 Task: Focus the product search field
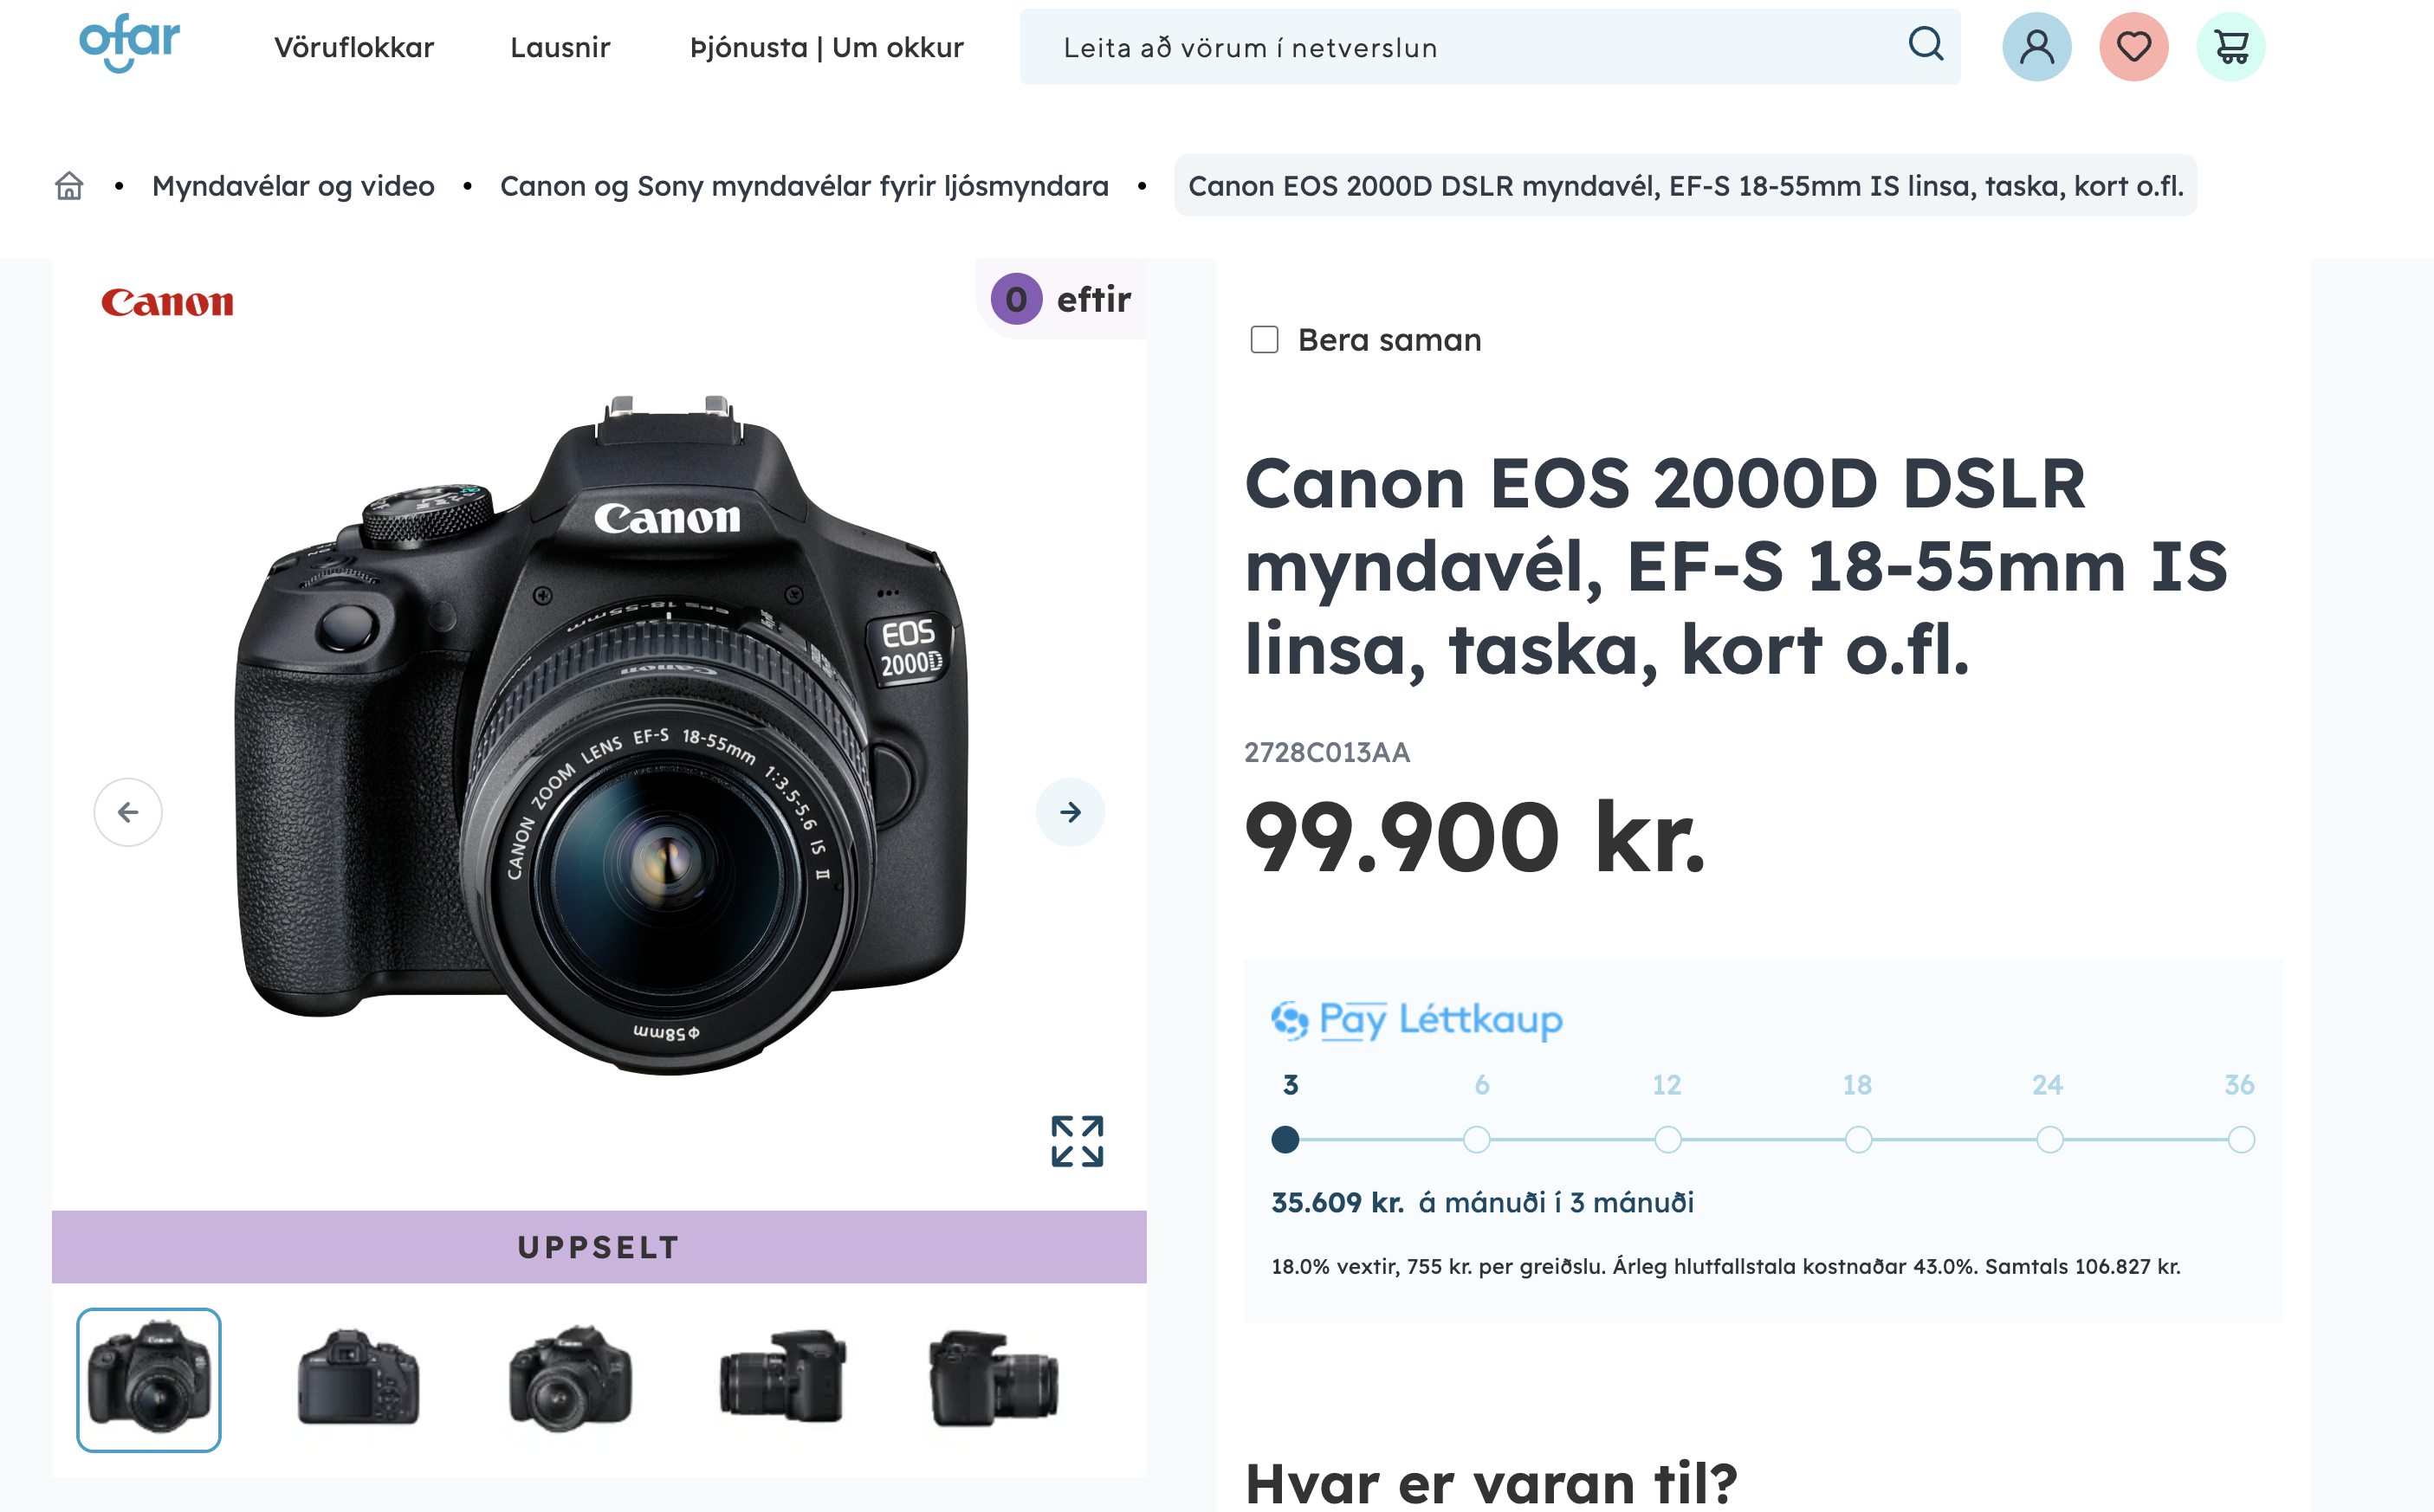pos(1470,47)
